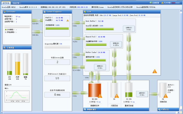Click the 96.08% data file usage text

(94, 99)
